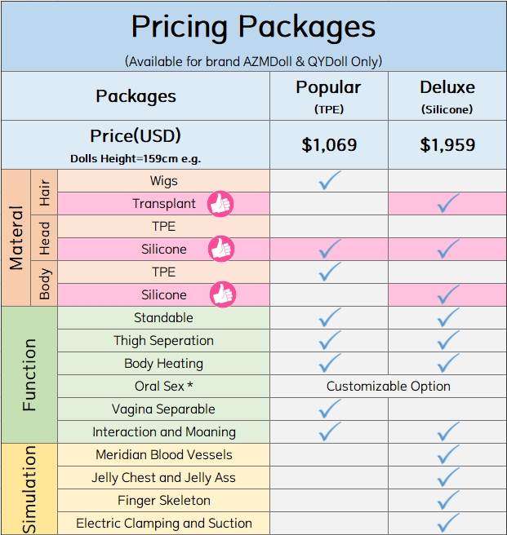Viewport: 507px width, 535px height.
Task: Click Deluxe checkmark for Meridian Blood Vessels
Action: coord(447,455)
